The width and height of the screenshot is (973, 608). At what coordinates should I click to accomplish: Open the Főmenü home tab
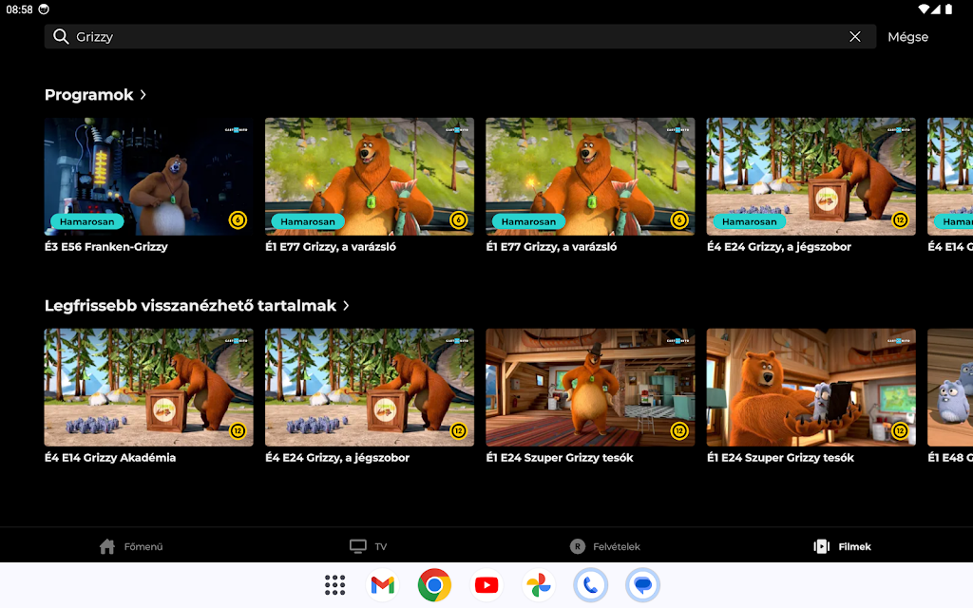[x=132, y=546]
